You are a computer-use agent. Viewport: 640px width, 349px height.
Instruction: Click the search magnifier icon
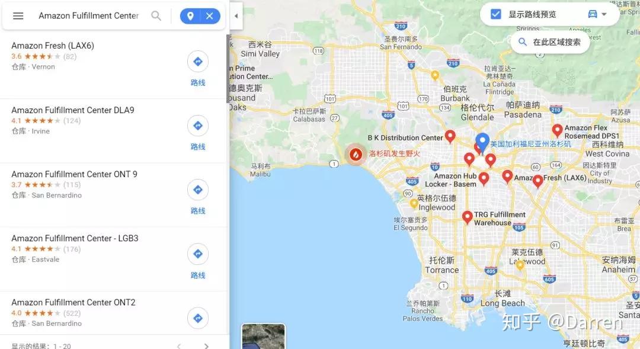[156, 16]
